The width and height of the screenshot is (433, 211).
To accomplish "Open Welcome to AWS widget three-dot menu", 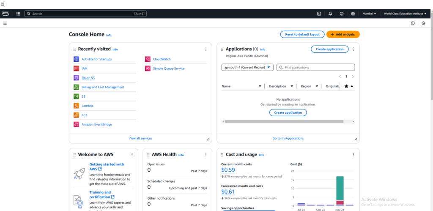I will click(132, 155).
